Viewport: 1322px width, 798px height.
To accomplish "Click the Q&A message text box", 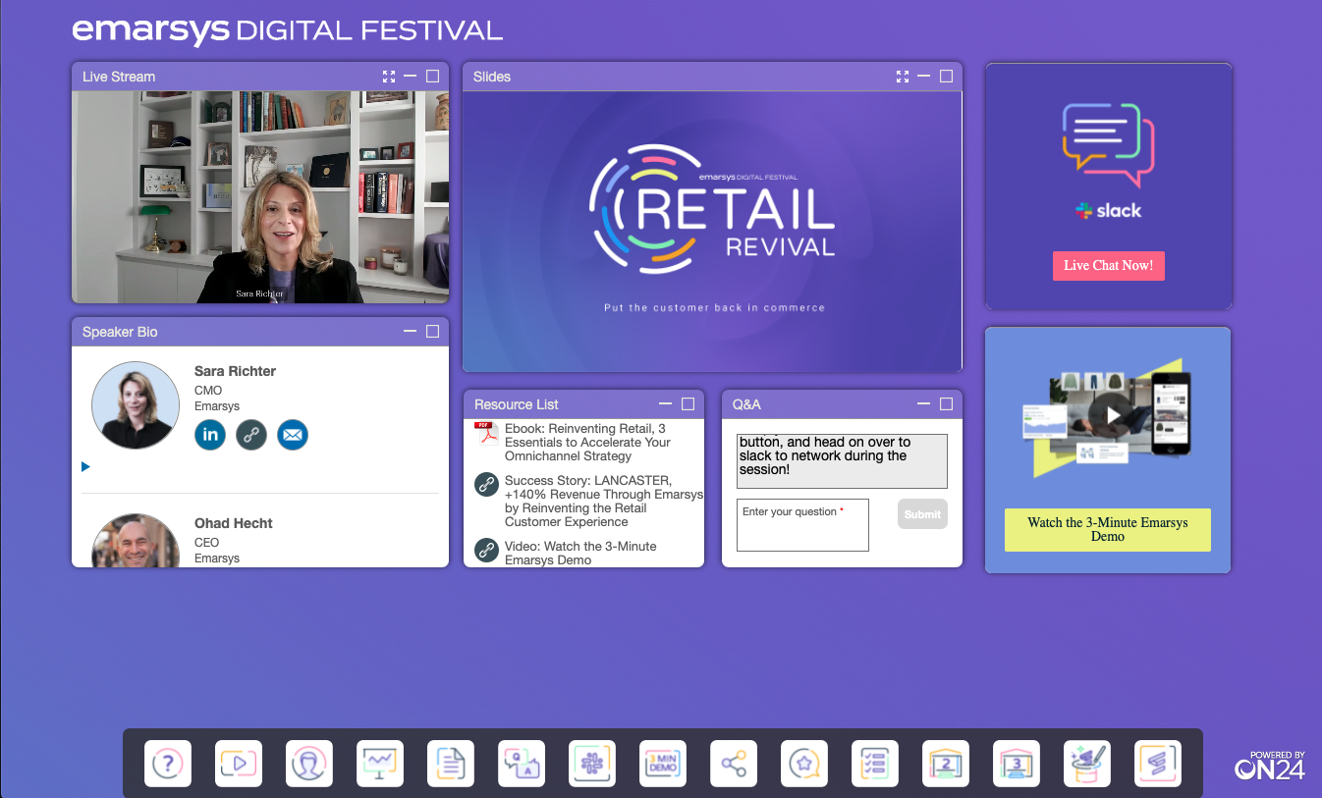I will tap(842, 461).
